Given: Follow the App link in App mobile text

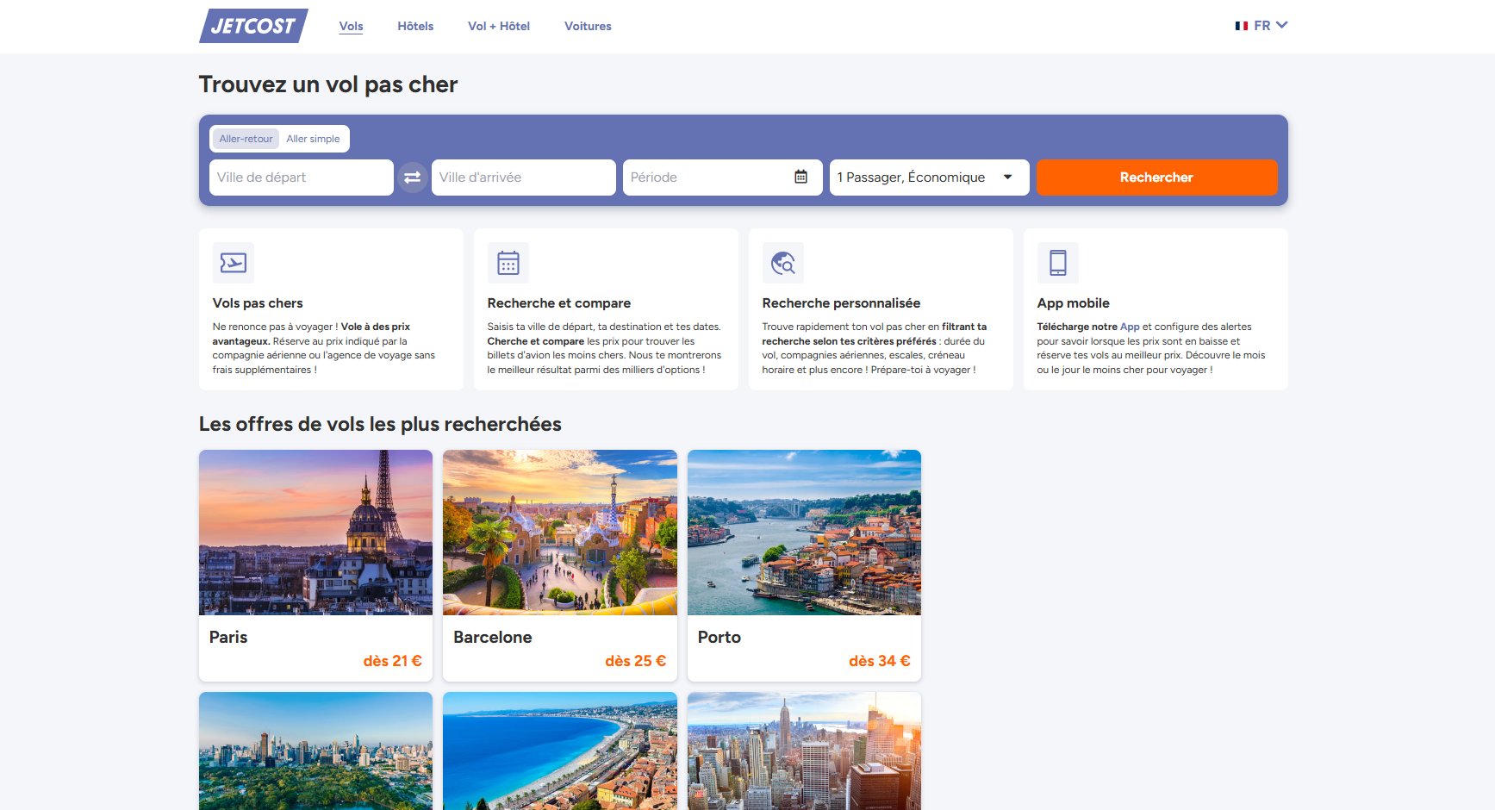Looking at the screenshot, I should (x=1130, y=327).
